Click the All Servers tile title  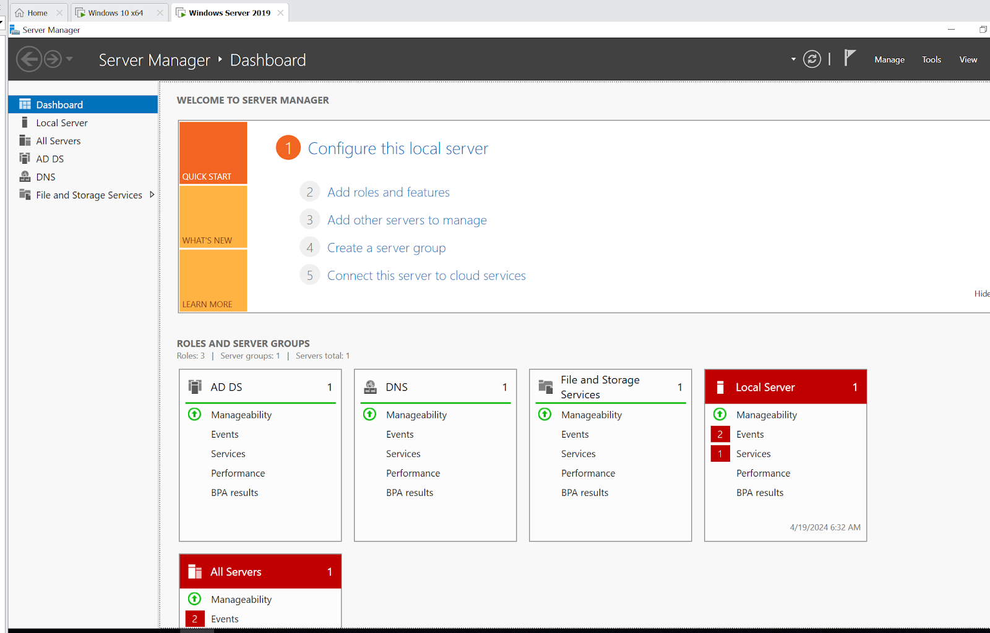(236, 572)
